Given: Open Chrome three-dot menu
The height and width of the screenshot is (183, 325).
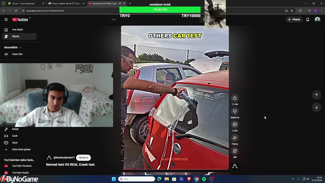Looking at the screenshot, I should [x=321, y=11].
